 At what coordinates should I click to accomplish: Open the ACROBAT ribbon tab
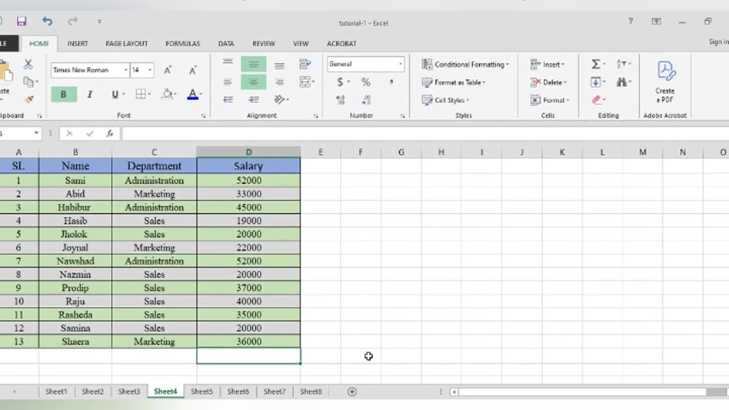pos(342,43)
